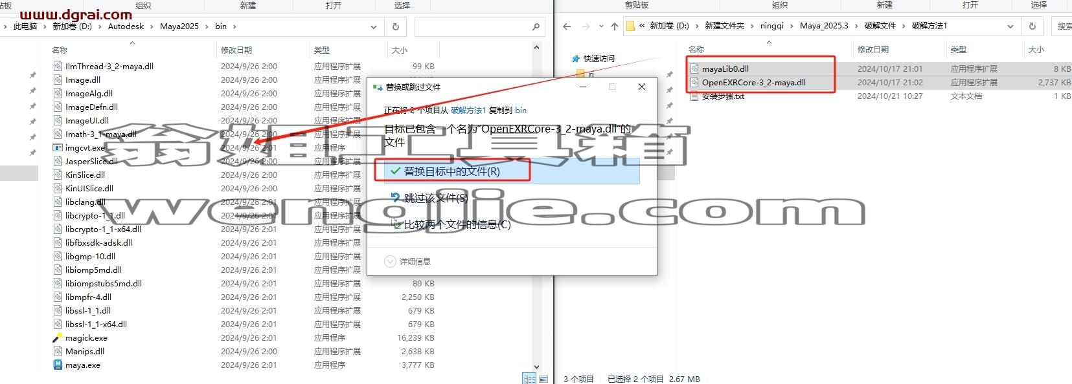The image size is (1072, 384).
Task: Go up one folder in right window
Action: [x=614, y=26]
